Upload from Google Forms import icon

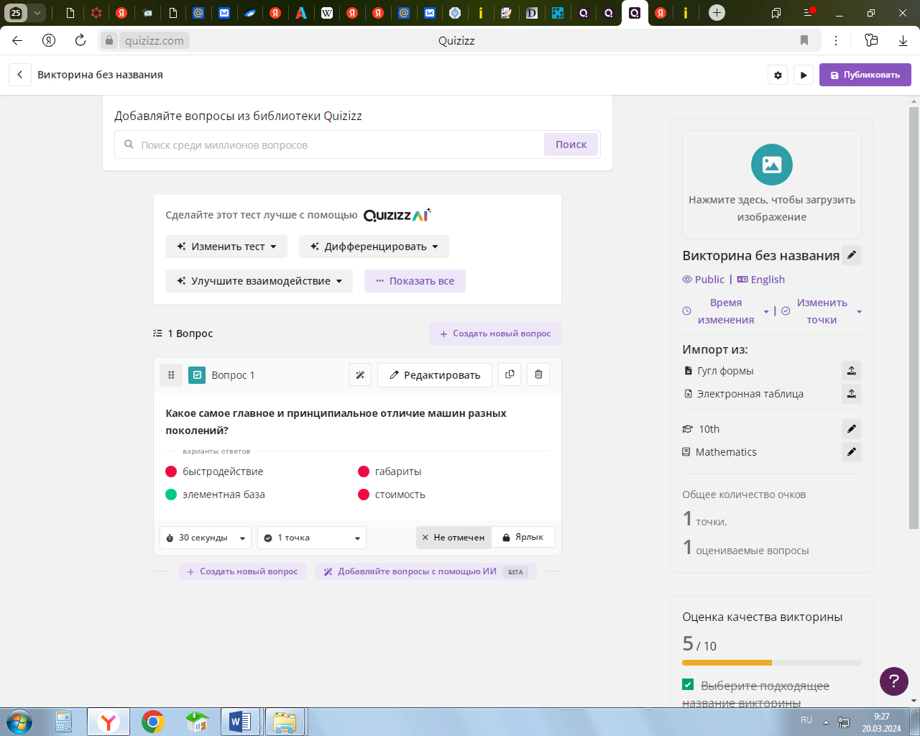(x=852, y=371)
